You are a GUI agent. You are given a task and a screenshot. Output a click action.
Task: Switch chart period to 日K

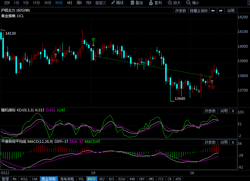(x=7, y=3)
